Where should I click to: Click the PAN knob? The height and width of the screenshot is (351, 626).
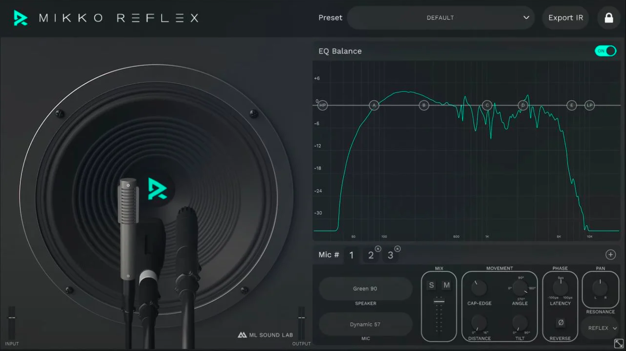pos(601,288)
